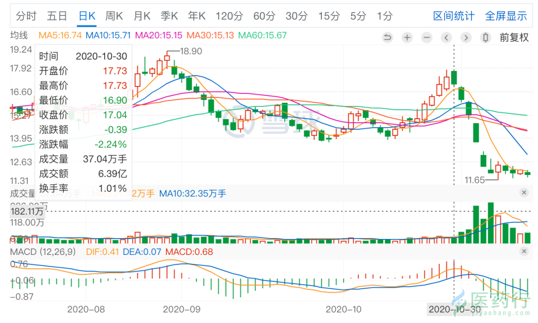This screenshot has height=323, width=538.
Task: Click the MA20 moving average label
Action: (x=158, y=35)
